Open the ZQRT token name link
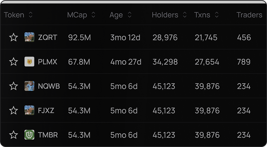 48,37
